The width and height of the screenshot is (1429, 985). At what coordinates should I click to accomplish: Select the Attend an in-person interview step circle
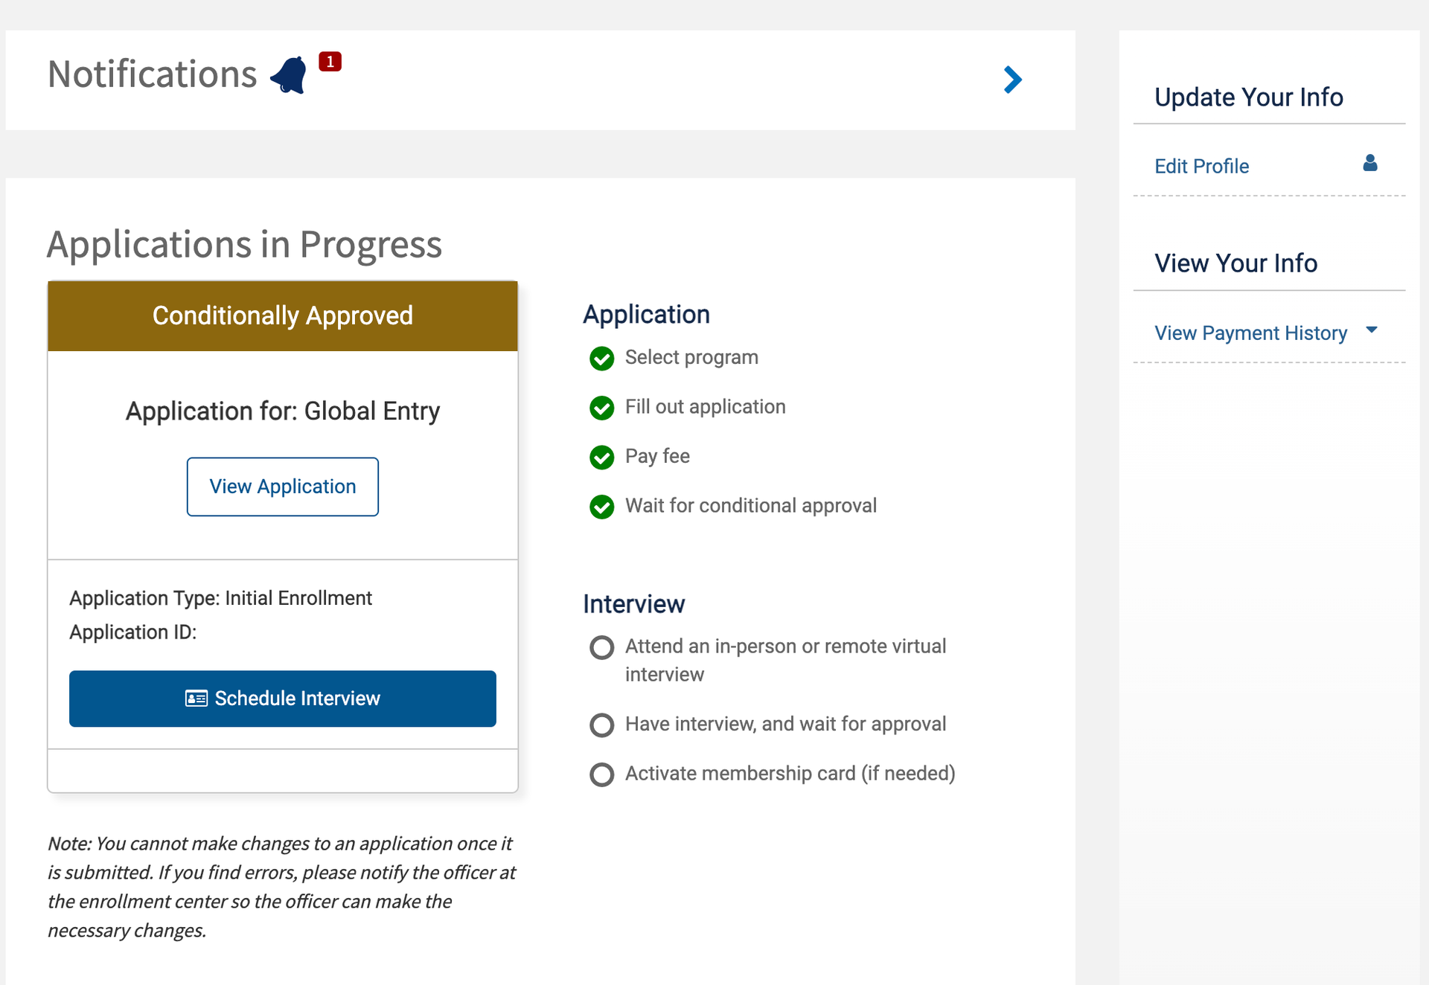click(x=601, y=647)
